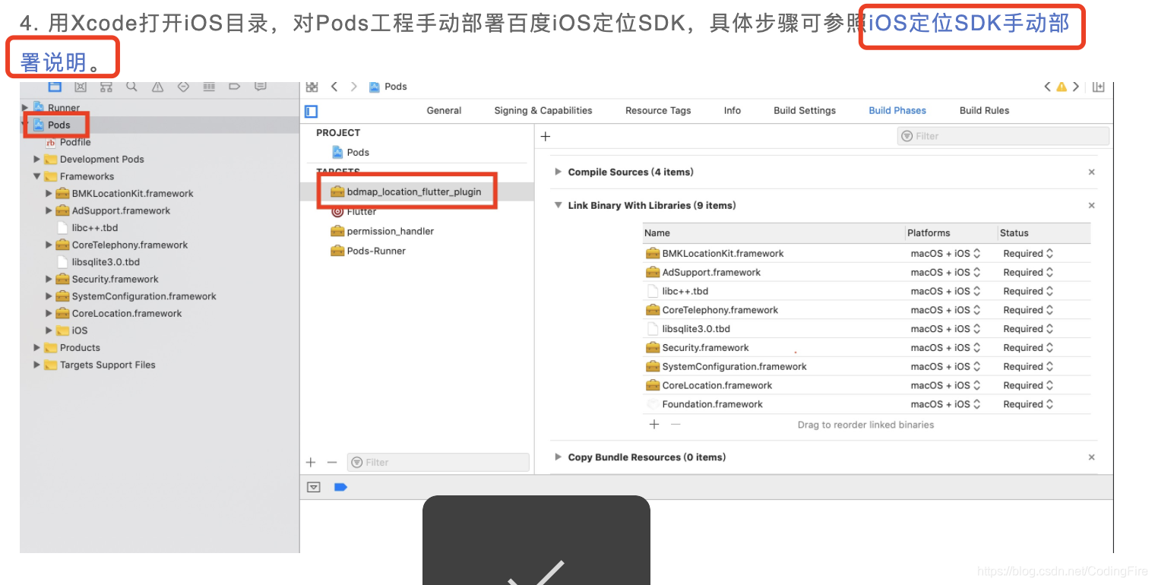Collapse Link Binary With Libraries phase
1155x585 pixels.
[559, 206]
